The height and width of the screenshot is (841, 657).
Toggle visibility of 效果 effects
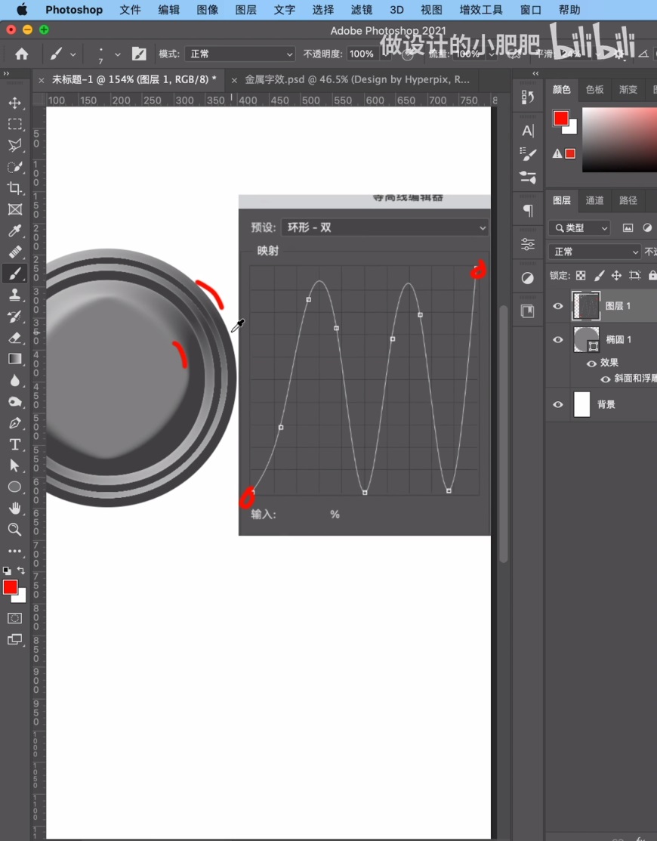pyautogui.click(x=591, y=363)
